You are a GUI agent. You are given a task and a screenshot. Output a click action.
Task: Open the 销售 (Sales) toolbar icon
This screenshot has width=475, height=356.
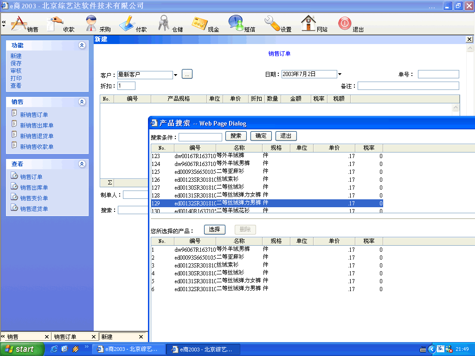click(19, 23)
